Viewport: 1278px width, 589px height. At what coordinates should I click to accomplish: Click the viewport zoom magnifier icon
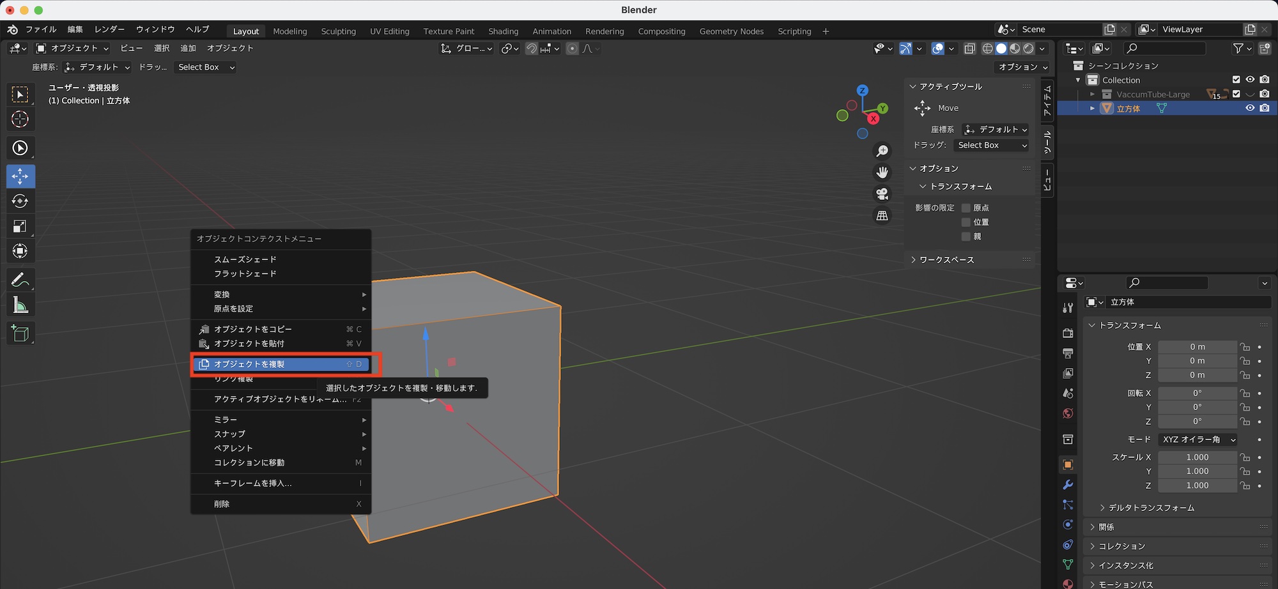point(882,151)
